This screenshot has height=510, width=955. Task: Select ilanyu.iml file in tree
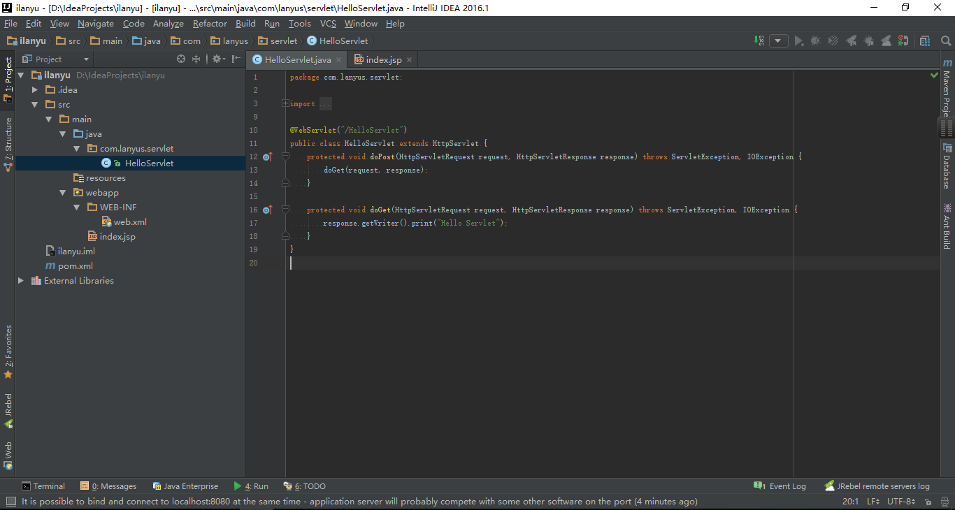tap(70, 252)
